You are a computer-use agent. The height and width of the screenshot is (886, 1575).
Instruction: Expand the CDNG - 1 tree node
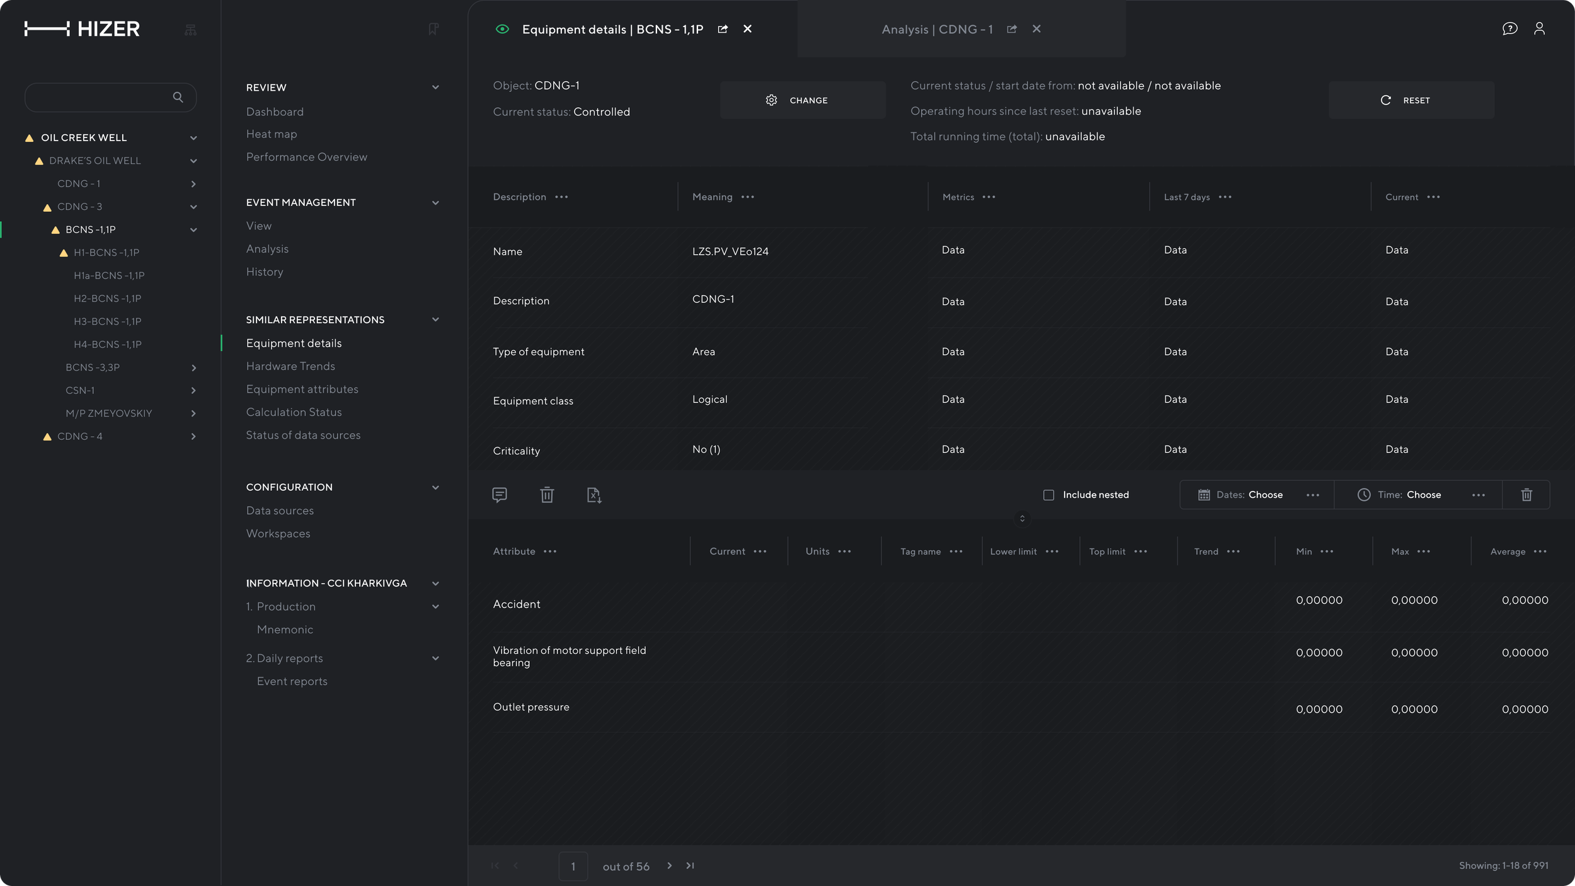coord(193,184)
